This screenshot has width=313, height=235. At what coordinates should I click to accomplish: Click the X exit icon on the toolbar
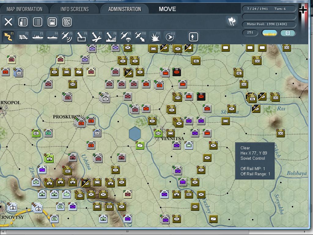8,22
